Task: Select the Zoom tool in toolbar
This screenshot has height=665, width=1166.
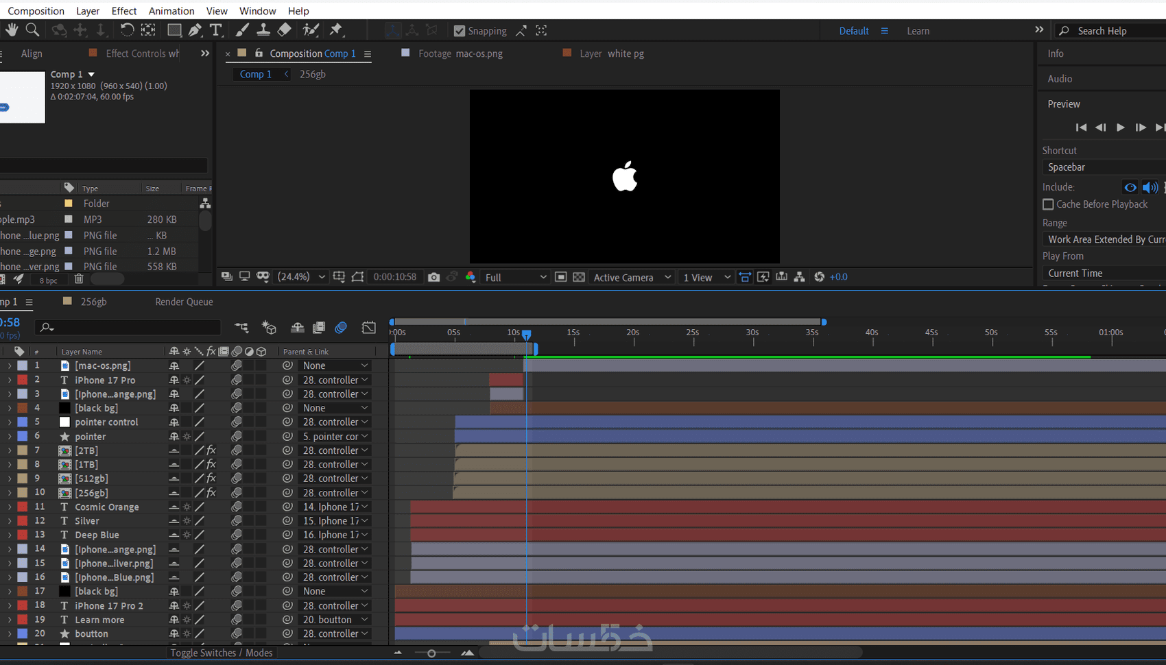Action: [32, 30]
